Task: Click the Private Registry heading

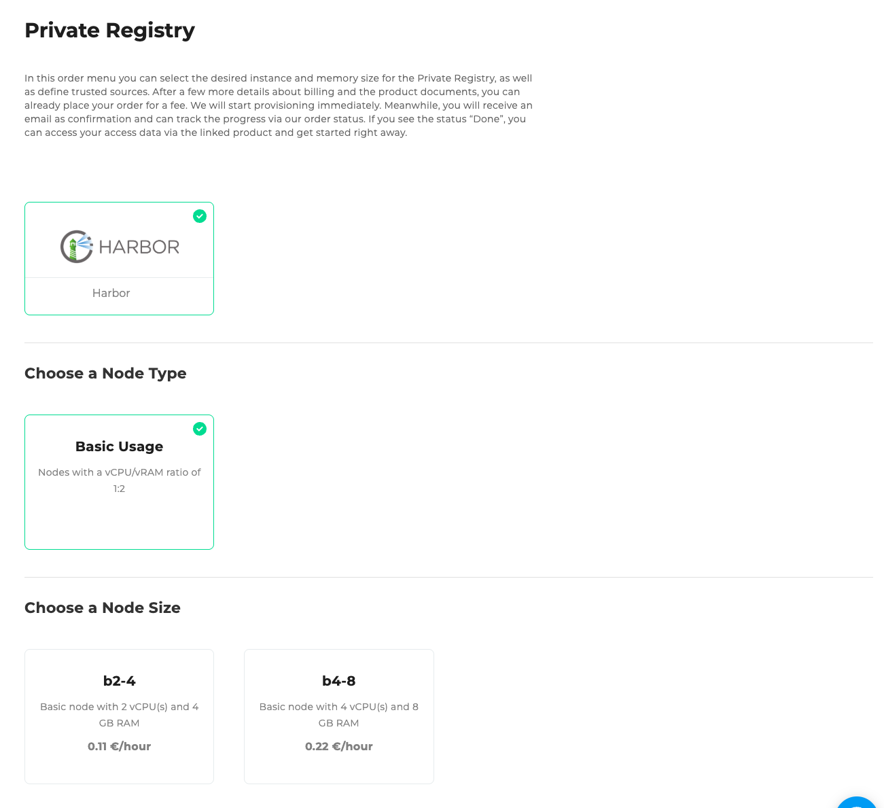Action: (109, 30)
